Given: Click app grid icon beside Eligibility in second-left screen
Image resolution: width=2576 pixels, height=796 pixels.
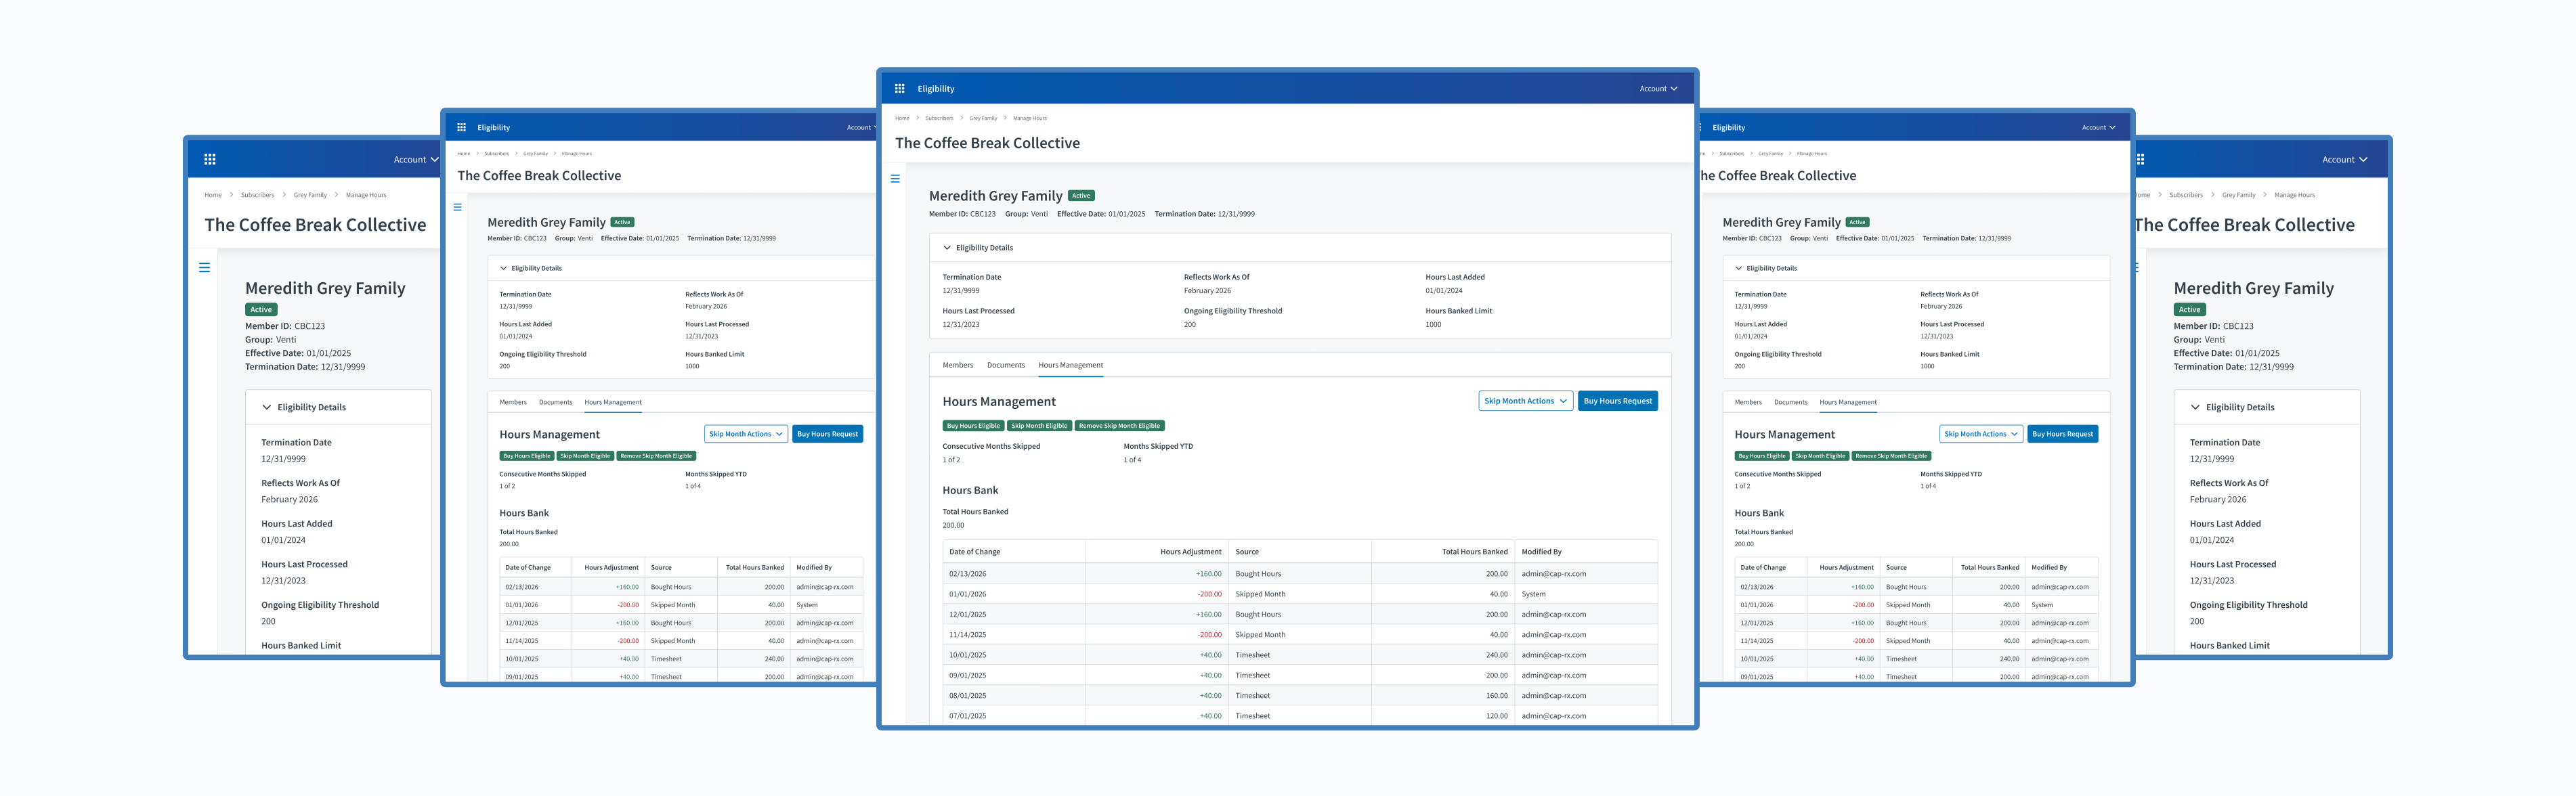Looking at the screenshot, I should coord(461,127).
